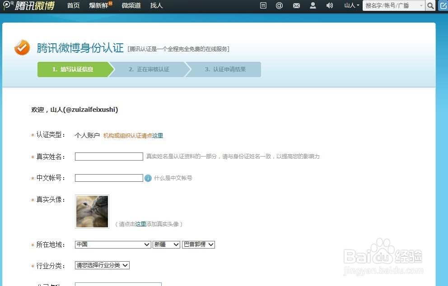Select the 找人 menu item

(156, 6)
